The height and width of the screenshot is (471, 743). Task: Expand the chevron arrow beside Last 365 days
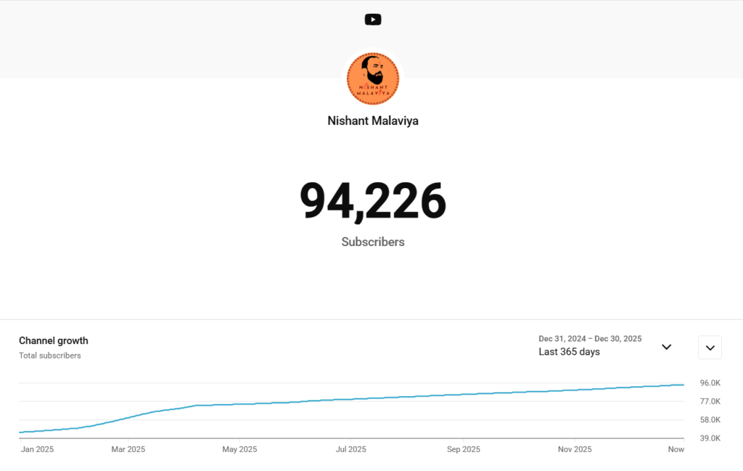667,347
